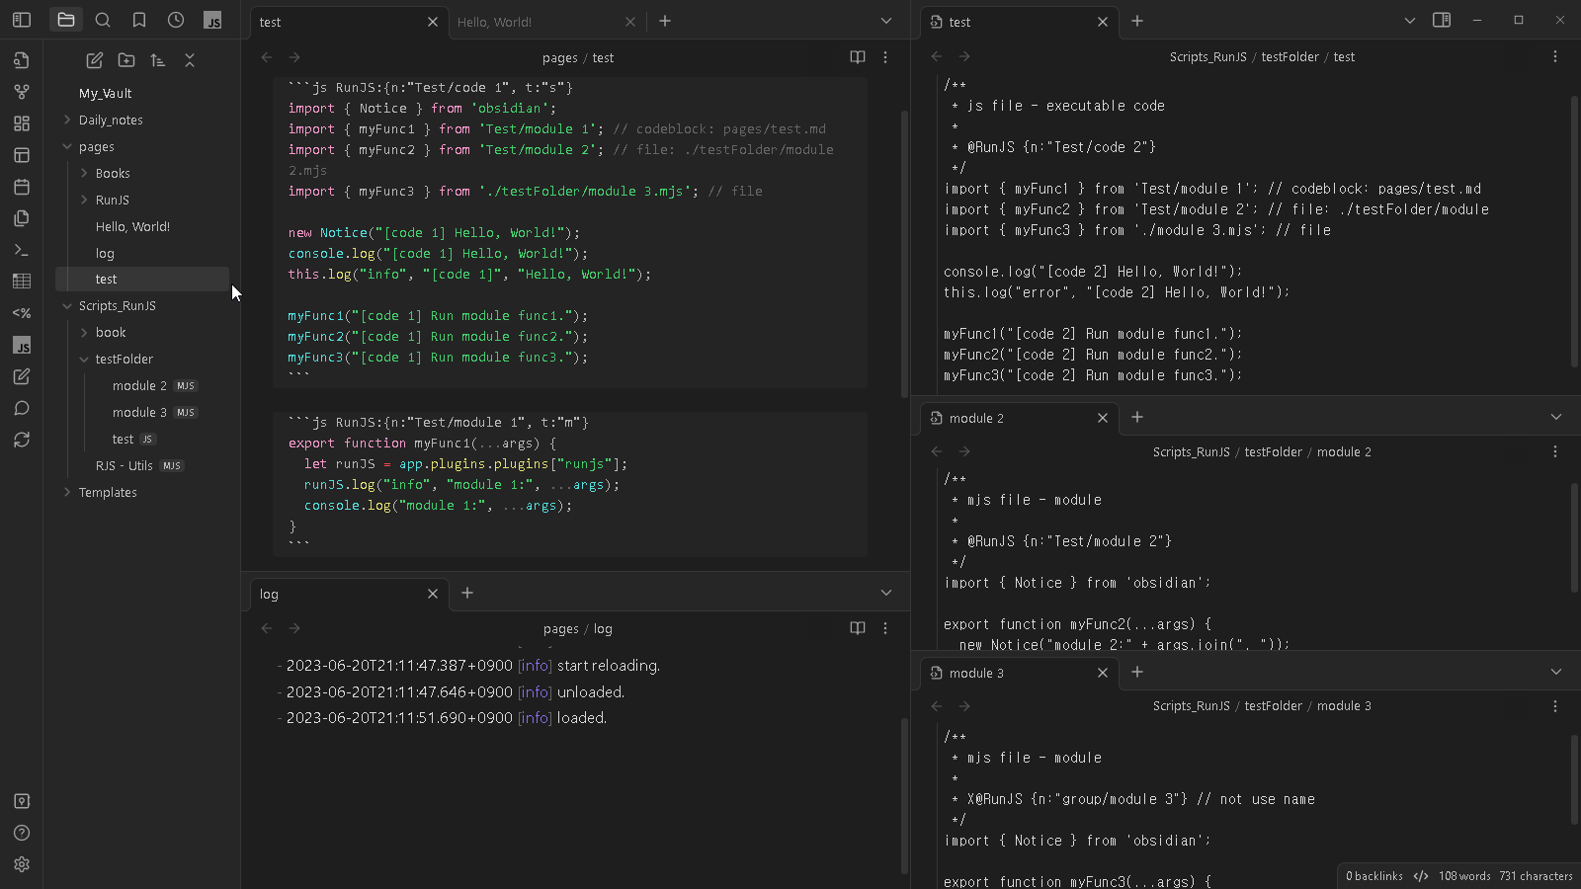Open settings gear icon
Viewport: 1581px width, 889px height.
22,864
